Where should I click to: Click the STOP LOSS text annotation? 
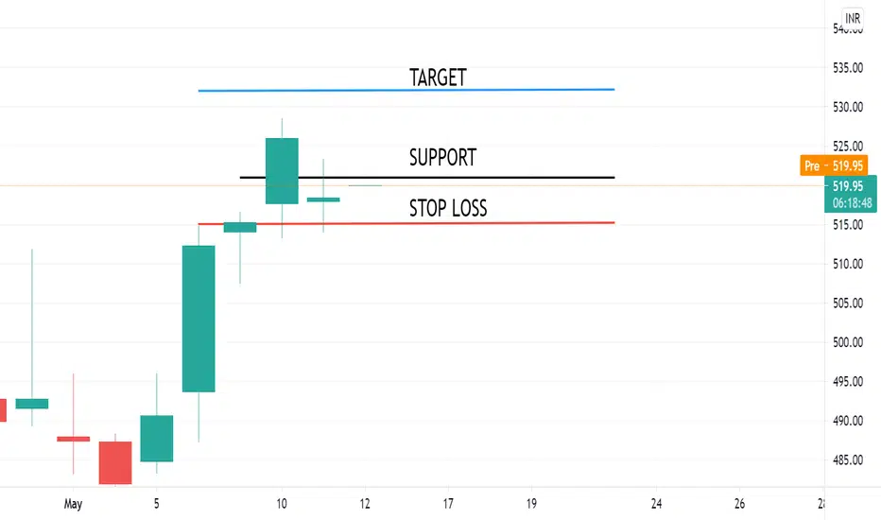(x=448, y=208)
